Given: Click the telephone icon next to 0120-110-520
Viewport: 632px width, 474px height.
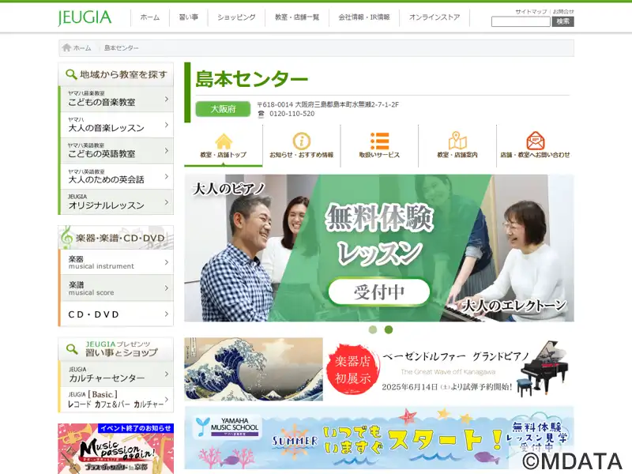Looking at the screenshot, I should [261, 114].
